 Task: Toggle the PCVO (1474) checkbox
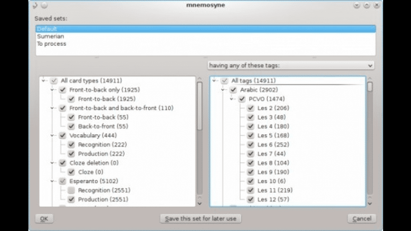[x=242, y=99]
